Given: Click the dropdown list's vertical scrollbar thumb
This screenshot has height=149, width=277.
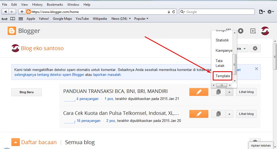Looking at the screenshot, I should tap(235, 64).
